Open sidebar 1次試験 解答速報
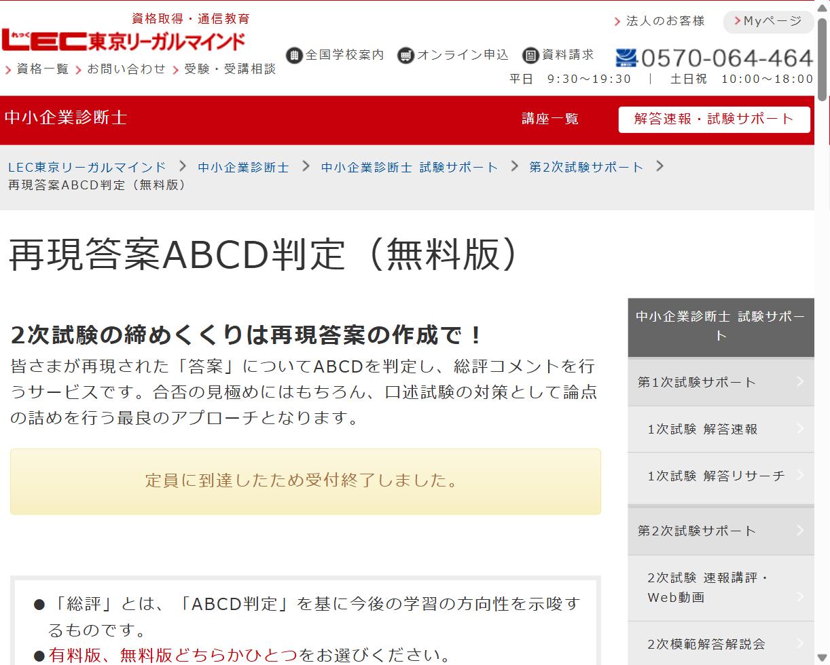 click(721, 429)
